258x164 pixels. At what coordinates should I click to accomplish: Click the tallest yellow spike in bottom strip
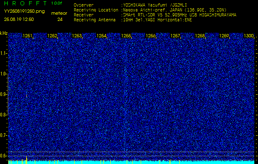26,160
